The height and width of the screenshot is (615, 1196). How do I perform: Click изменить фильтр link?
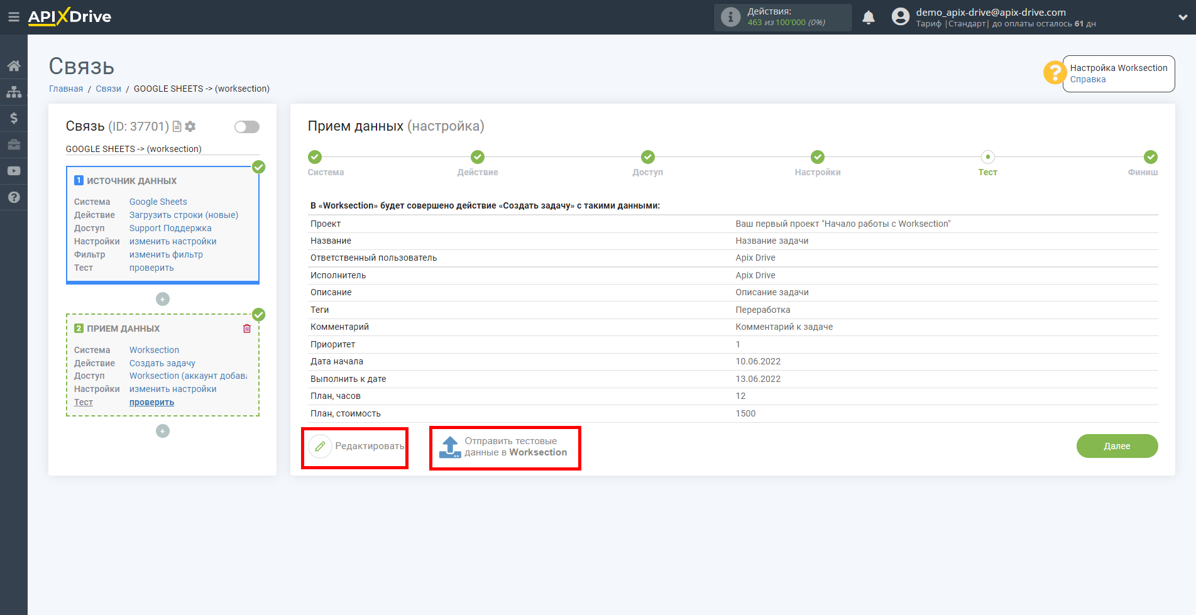coord(166,254)
